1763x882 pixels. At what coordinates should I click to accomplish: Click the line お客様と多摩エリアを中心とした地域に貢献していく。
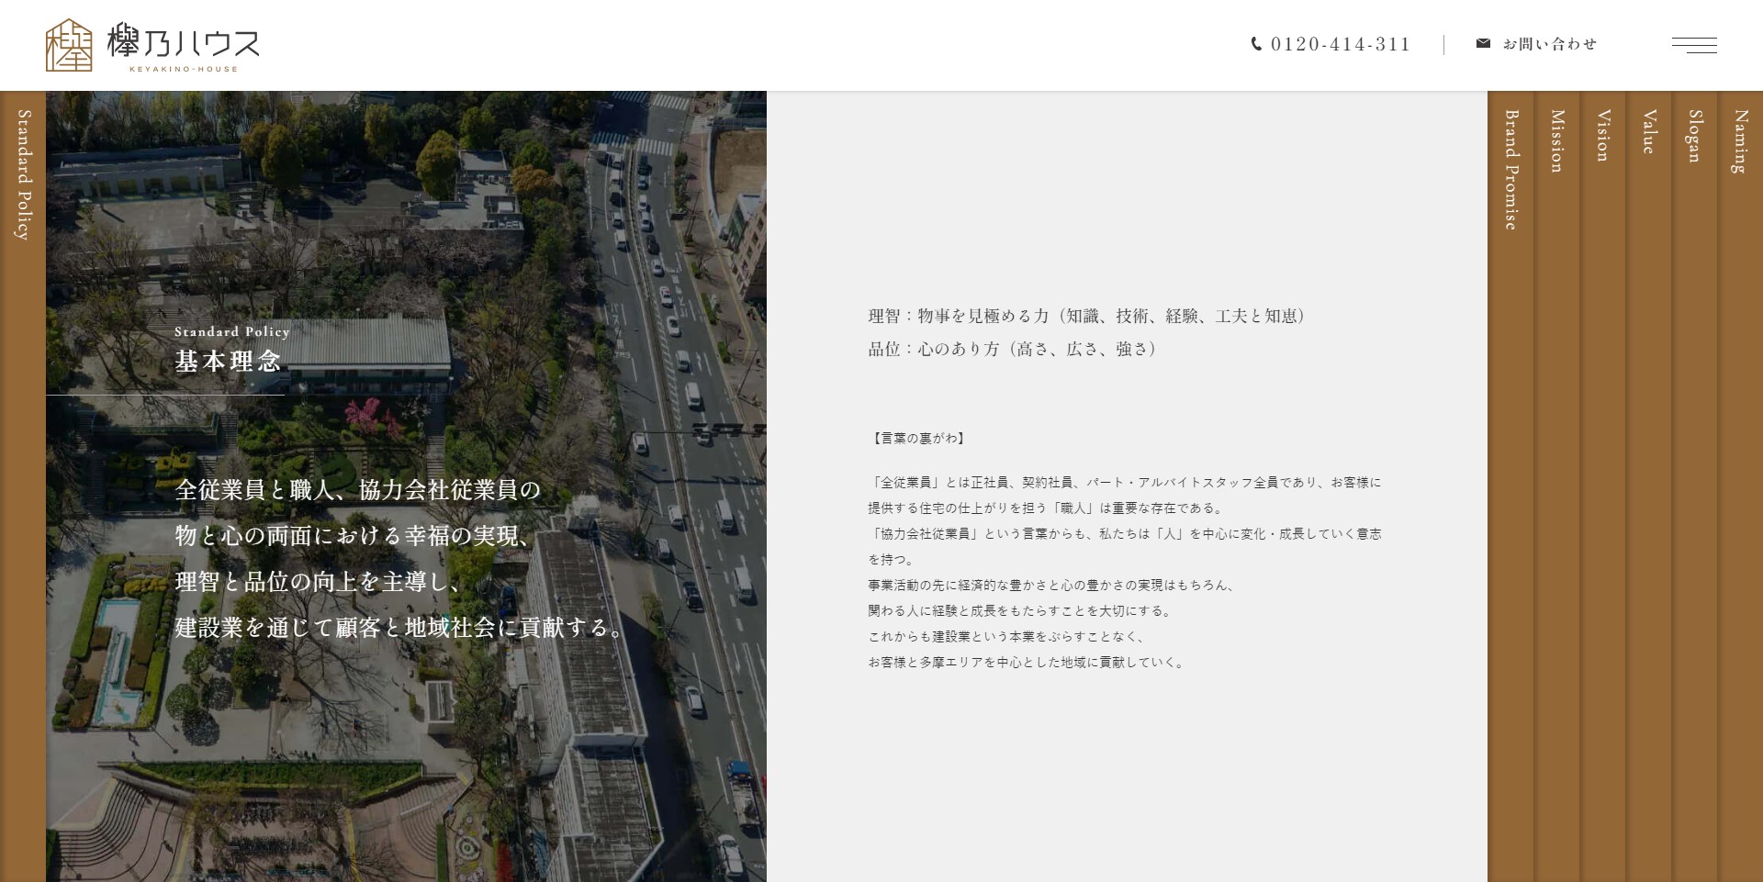tap(1027, 662)
